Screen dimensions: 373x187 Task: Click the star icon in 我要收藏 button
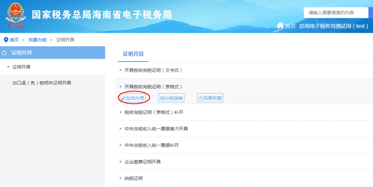pyautogui.click(x=201, y=98)
